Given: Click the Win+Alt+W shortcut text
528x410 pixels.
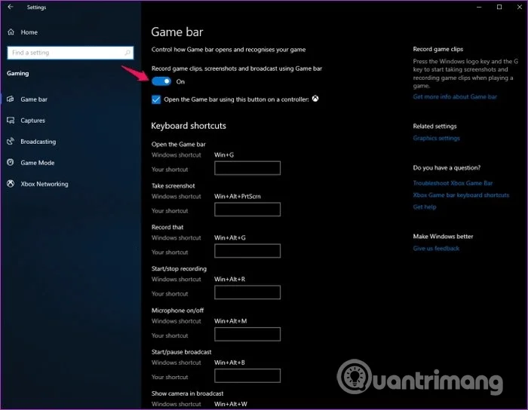Looking at the screenshot, I should [231, 404].
